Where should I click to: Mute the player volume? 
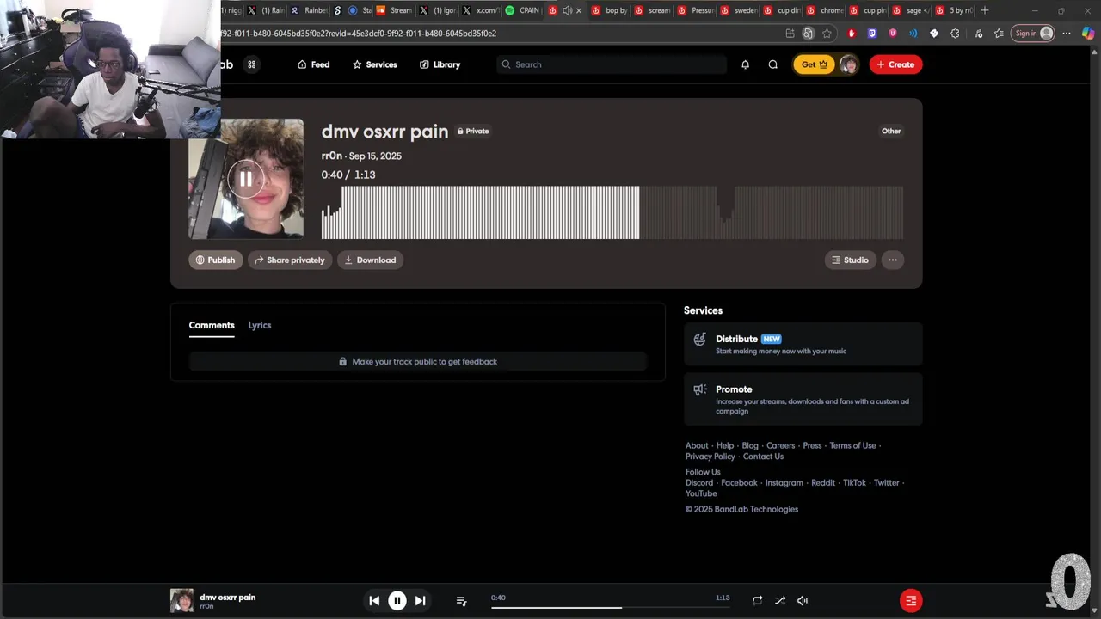tap(803, 601)
